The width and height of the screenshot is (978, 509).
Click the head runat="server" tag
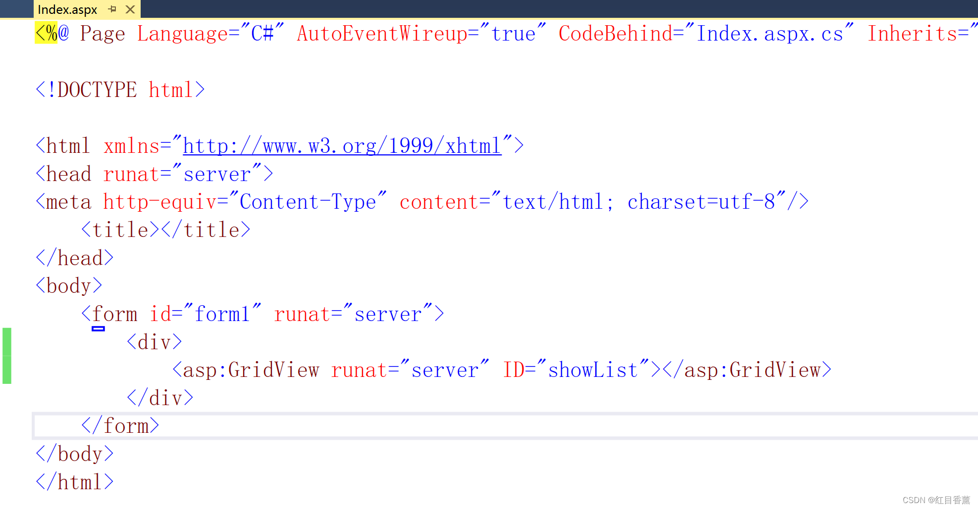pyautogui.click(x=154, y=175)
